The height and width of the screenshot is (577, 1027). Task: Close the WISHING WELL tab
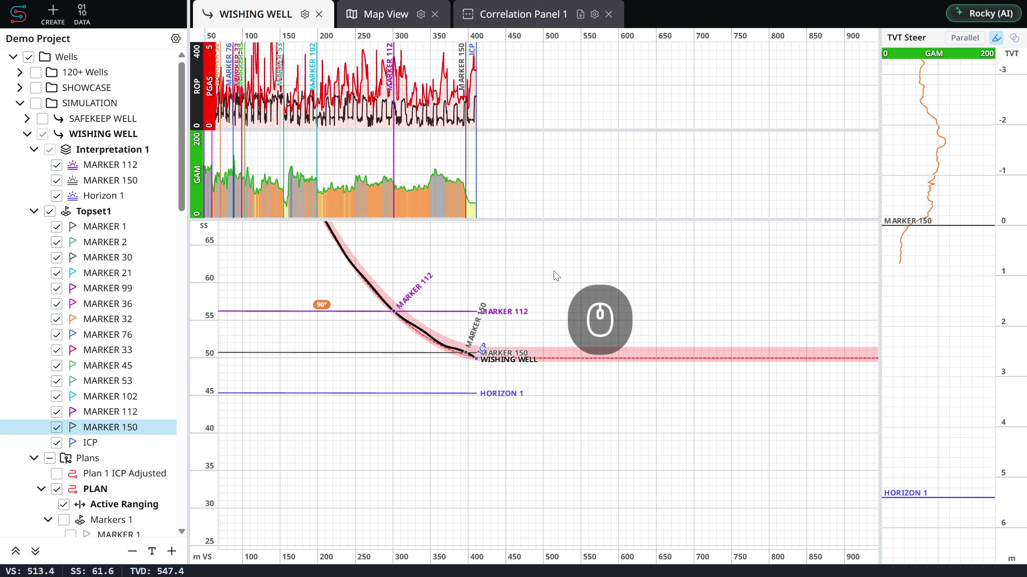click(x=319, y=14)
